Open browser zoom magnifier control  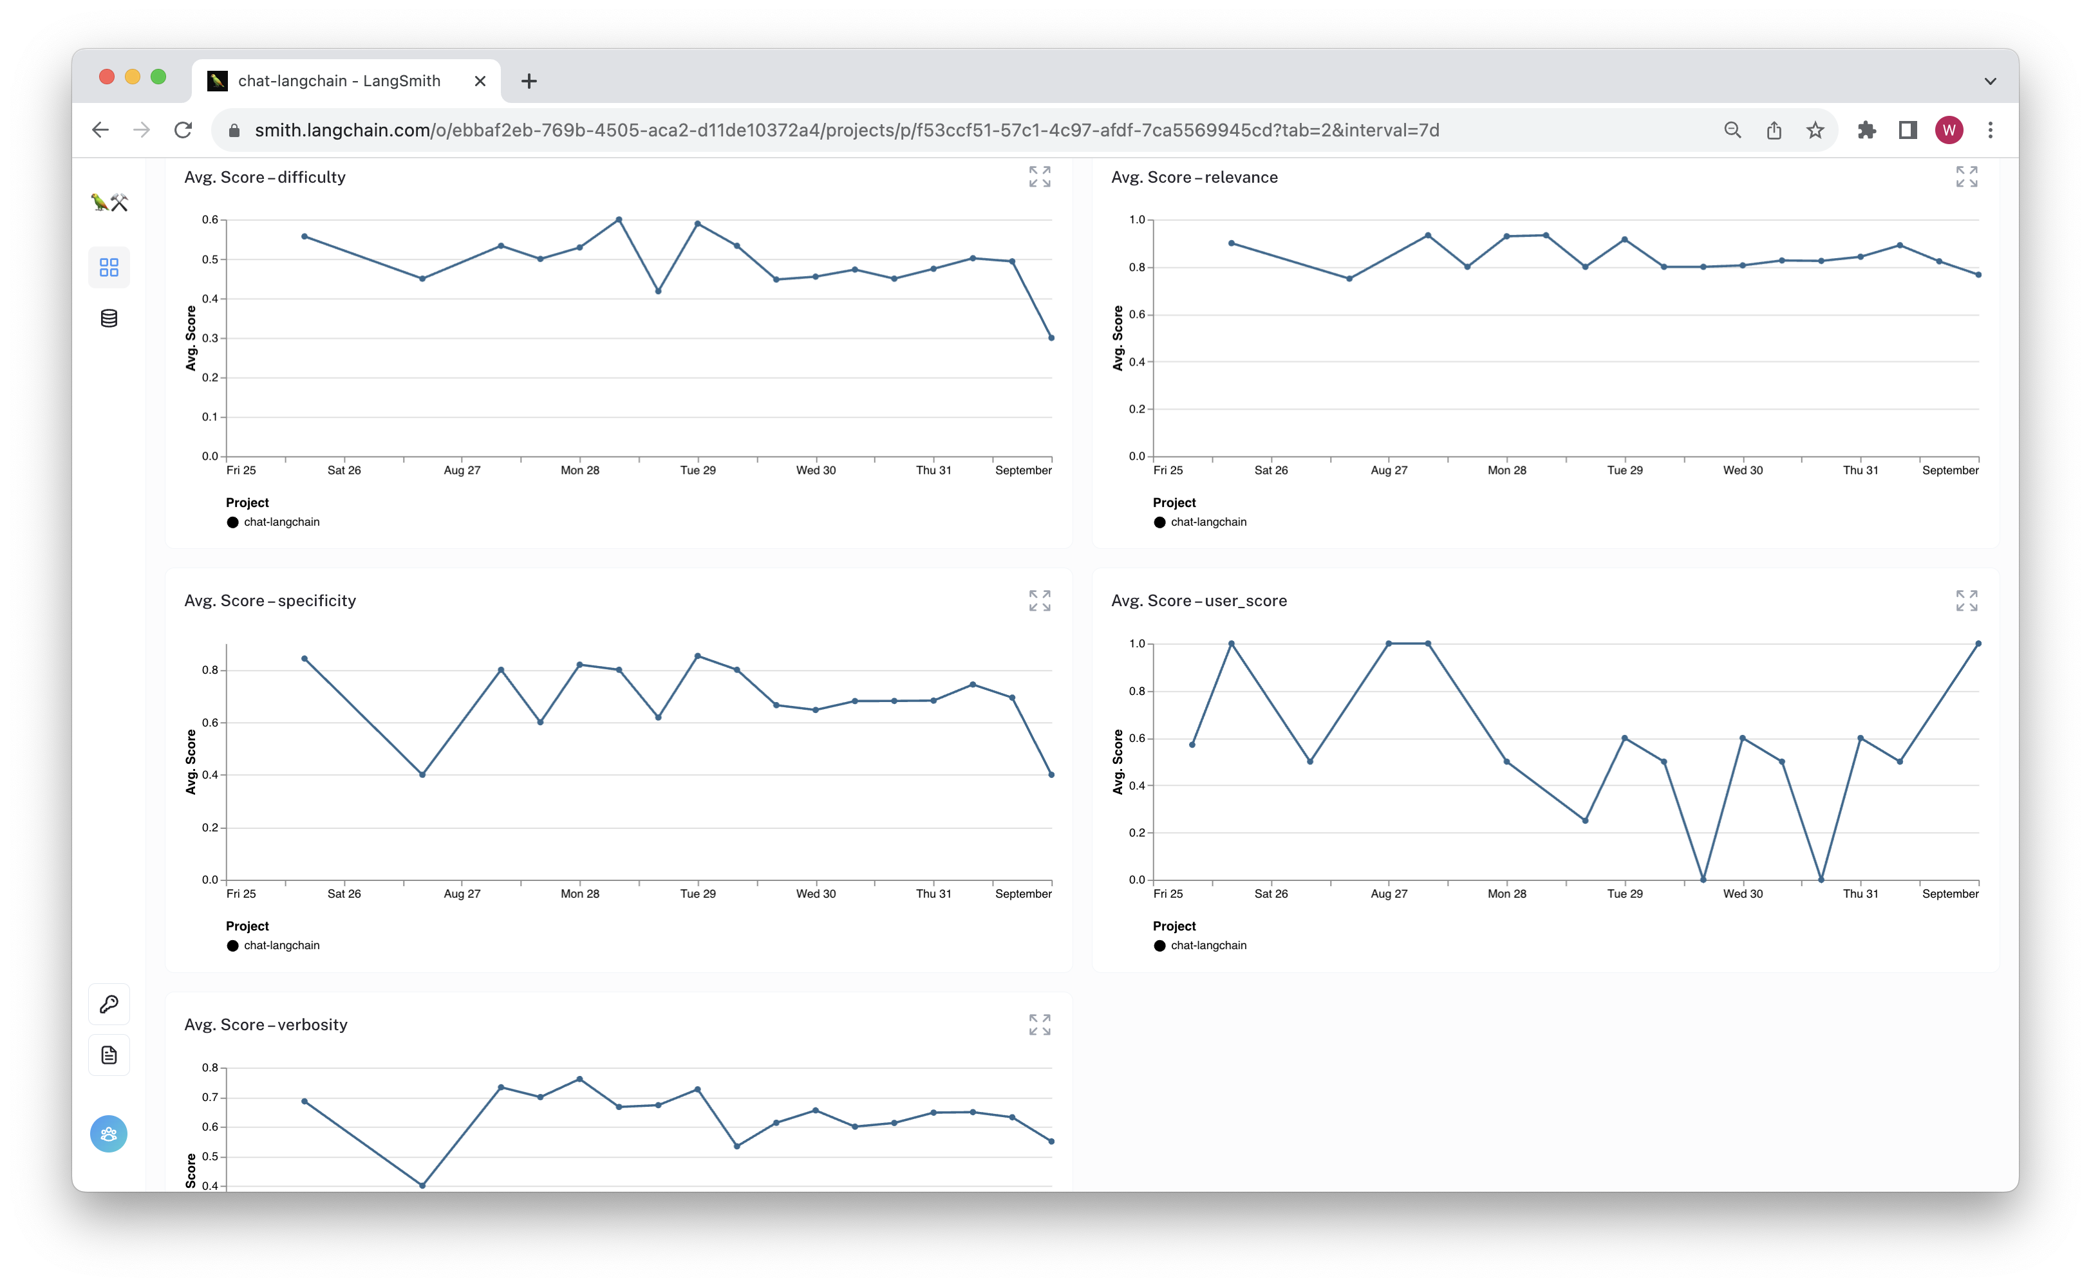pos(1732,130)
